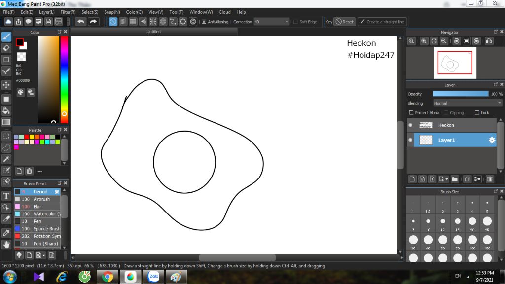Open the Filter menu
This screenshot has height=284, width=505.
click(x=68, y=12)
